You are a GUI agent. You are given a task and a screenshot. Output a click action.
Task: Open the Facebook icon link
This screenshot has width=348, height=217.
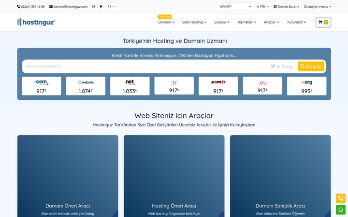pos(101,7)
